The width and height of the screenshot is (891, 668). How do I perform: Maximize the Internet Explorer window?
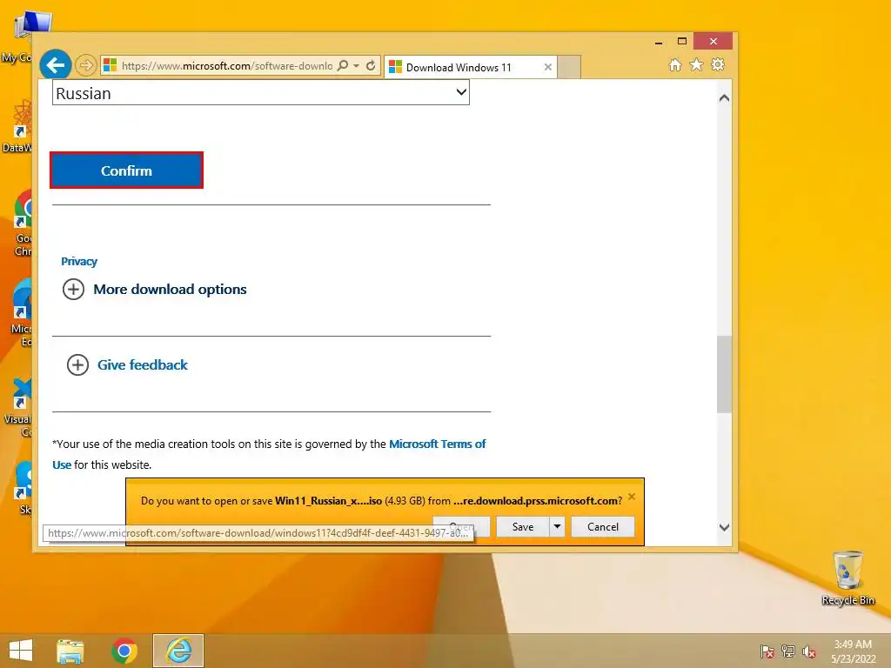pyautogui.click(x=682, y=41)
